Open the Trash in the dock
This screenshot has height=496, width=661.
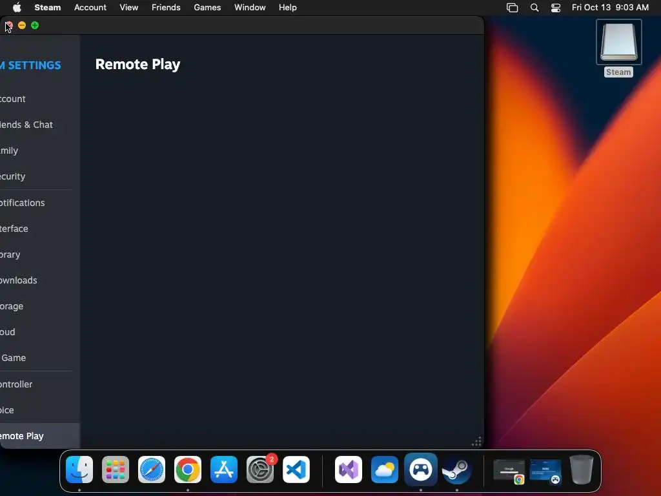(582, 470)
